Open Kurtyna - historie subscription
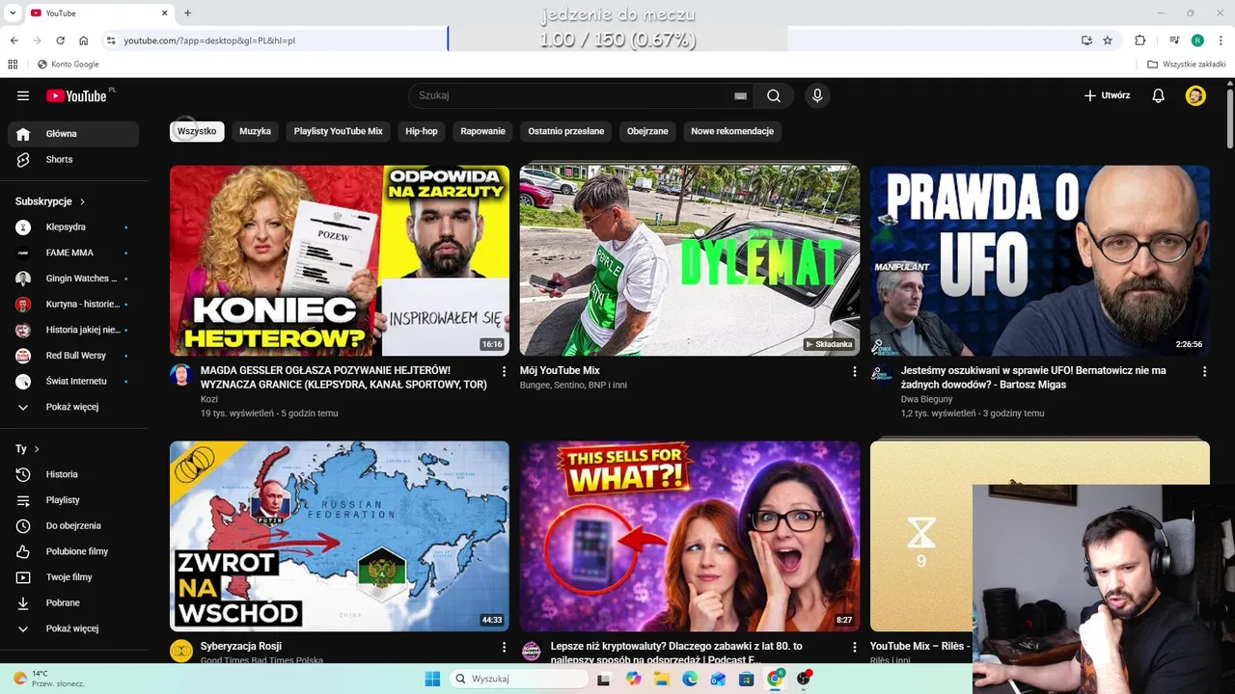The height and width of the screenshot is (694, 1235). (x=73, y=305)
